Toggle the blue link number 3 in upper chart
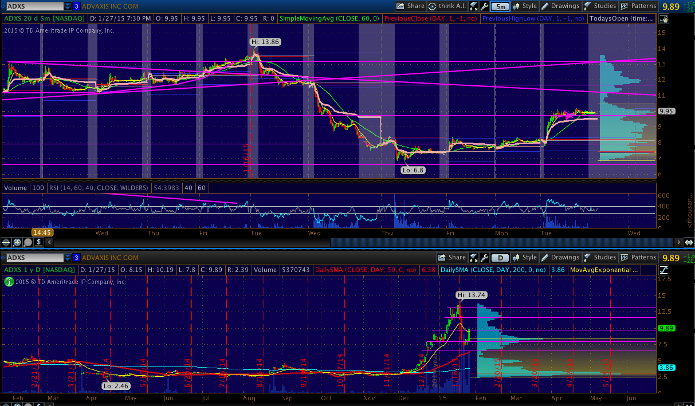Screen dimensions: 695x406 pyautogui.click(x=76, y=6)
